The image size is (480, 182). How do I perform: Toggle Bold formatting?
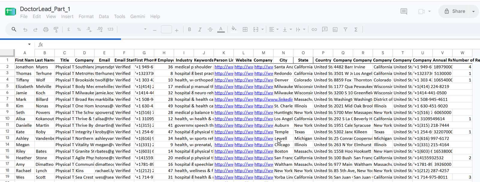pos(189,29)
